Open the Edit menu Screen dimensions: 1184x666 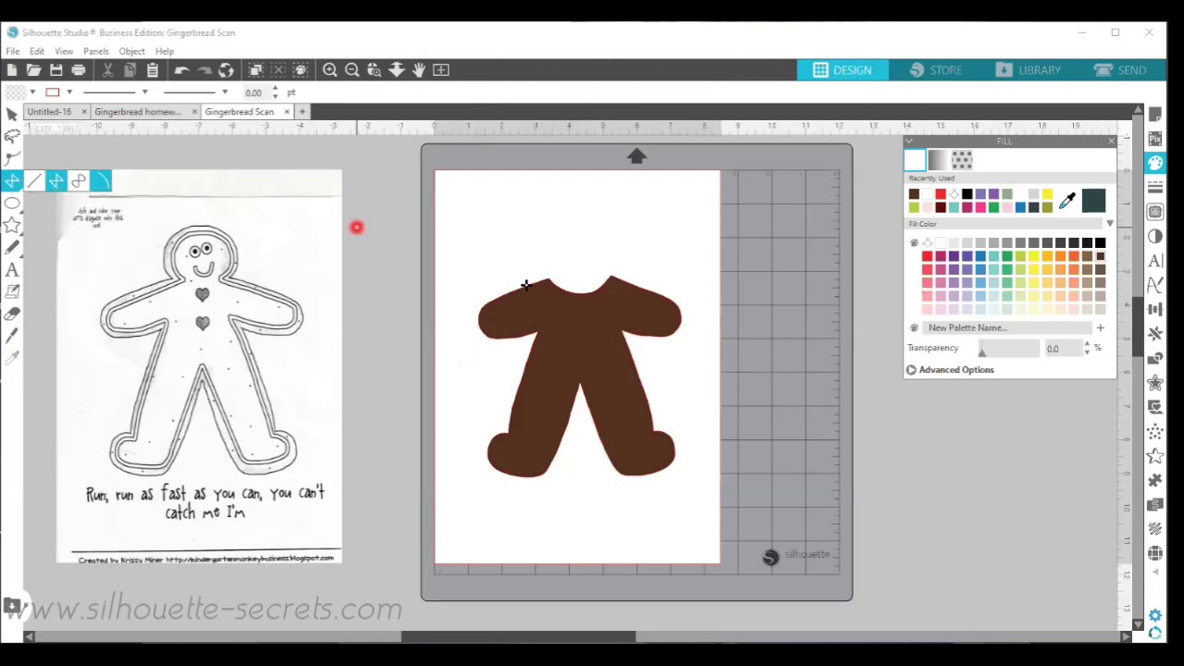37,51
